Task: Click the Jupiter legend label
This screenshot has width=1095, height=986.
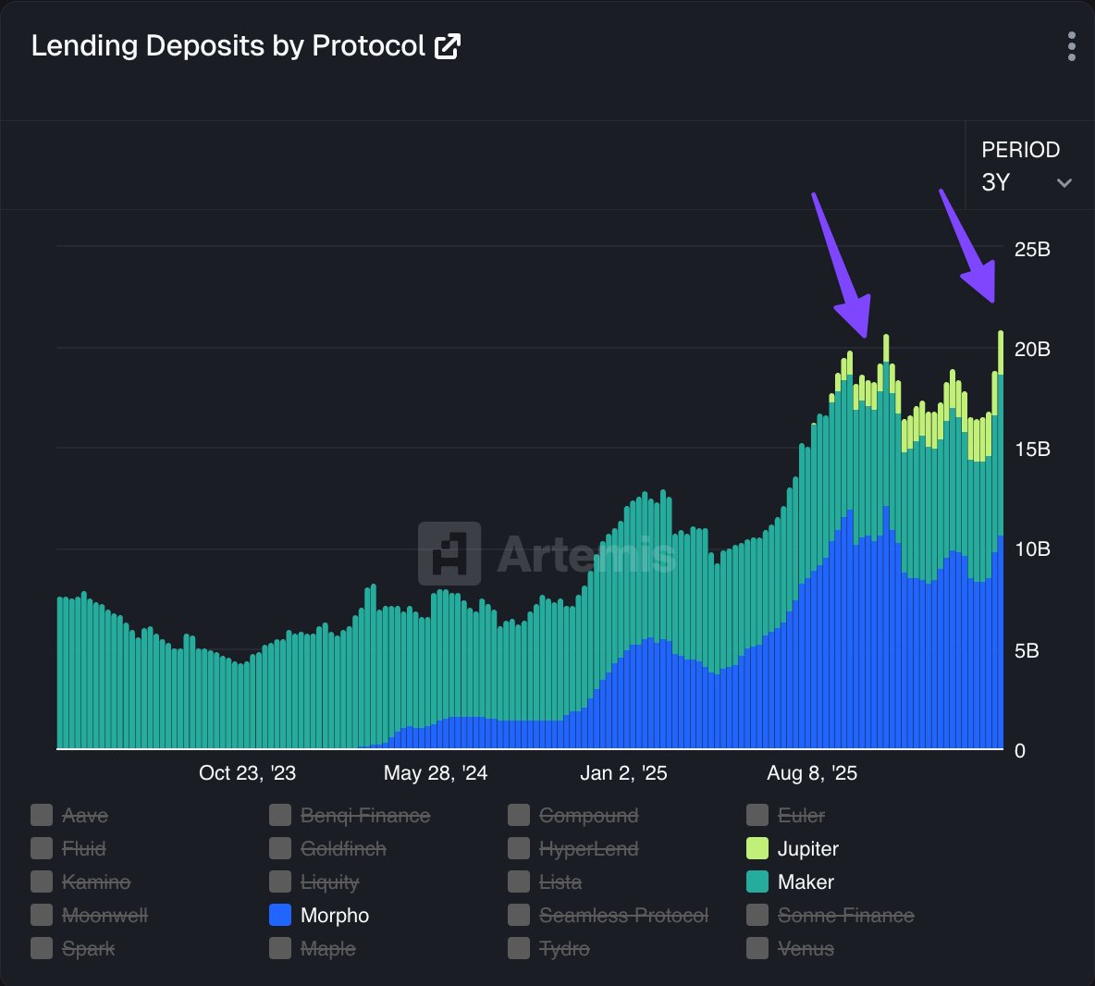Action: coord(808,849)
